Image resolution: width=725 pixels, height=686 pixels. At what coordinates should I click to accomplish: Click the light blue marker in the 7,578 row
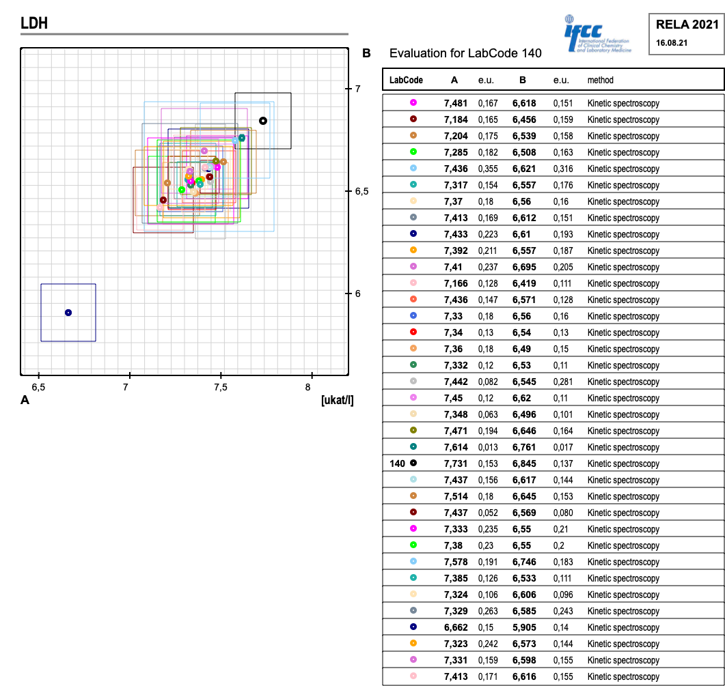coord(413,562)
